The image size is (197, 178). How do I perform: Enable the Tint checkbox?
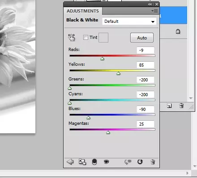[86, 37]
